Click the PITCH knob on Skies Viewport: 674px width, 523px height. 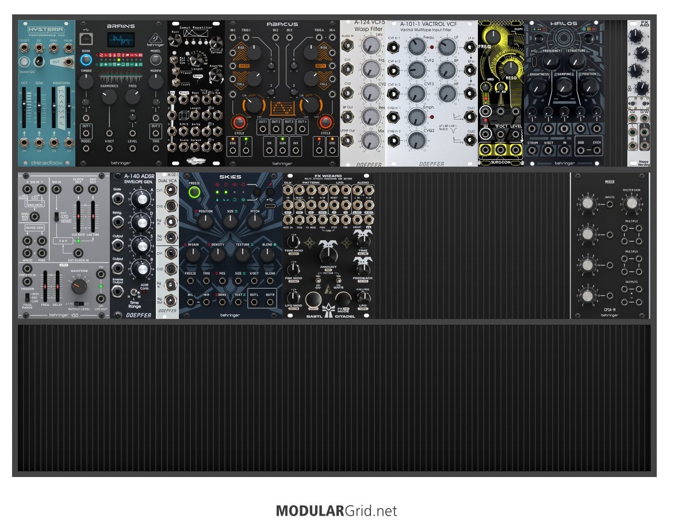[x=254, y=221]
